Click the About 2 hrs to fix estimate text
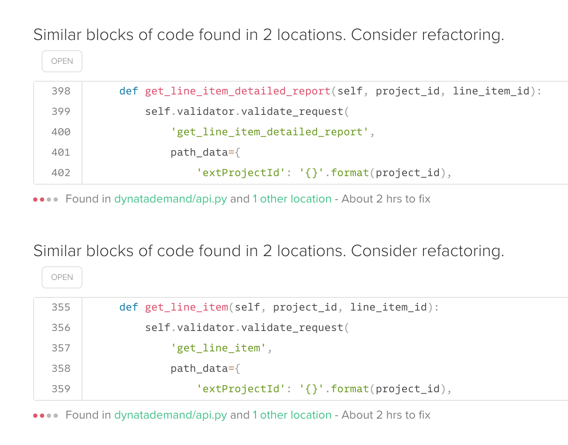 [386, 199]
